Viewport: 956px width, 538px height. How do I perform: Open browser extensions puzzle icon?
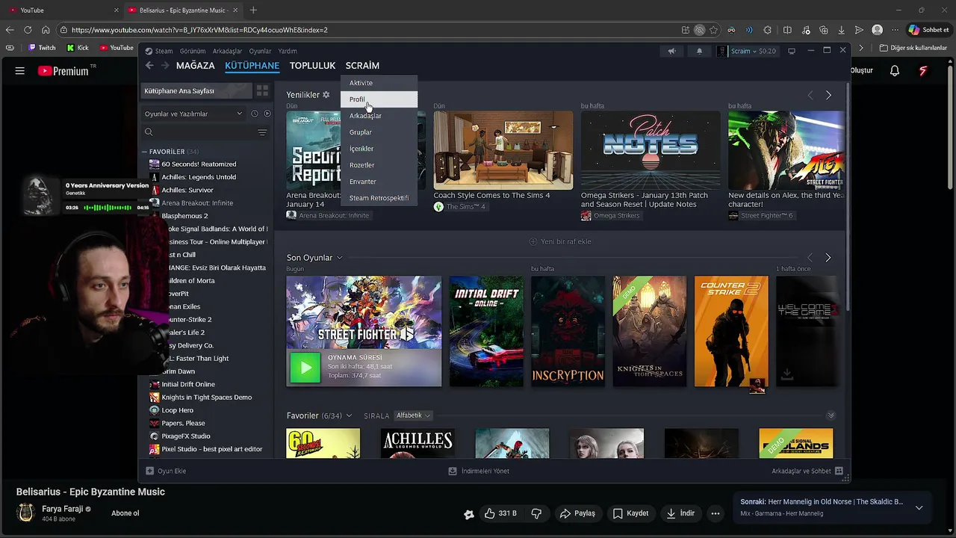[768, 30]
